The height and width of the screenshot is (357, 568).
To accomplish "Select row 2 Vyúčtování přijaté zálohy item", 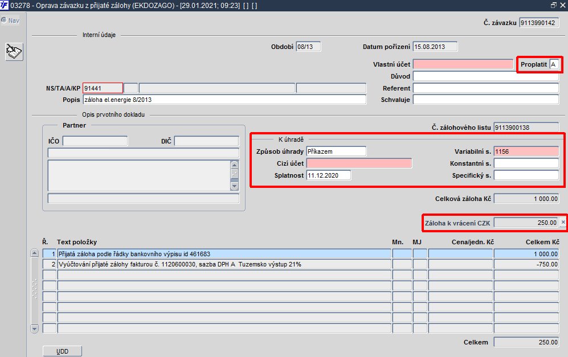I will pyautogui.click(x=224, y=264).
